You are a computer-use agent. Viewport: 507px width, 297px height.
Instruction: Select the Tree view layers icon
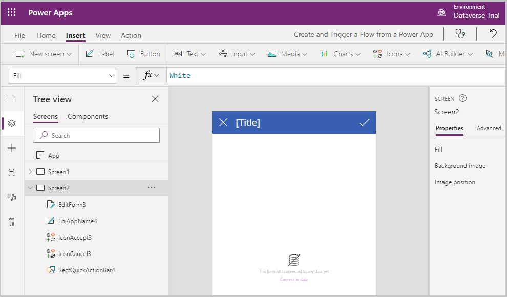[12, 123]
